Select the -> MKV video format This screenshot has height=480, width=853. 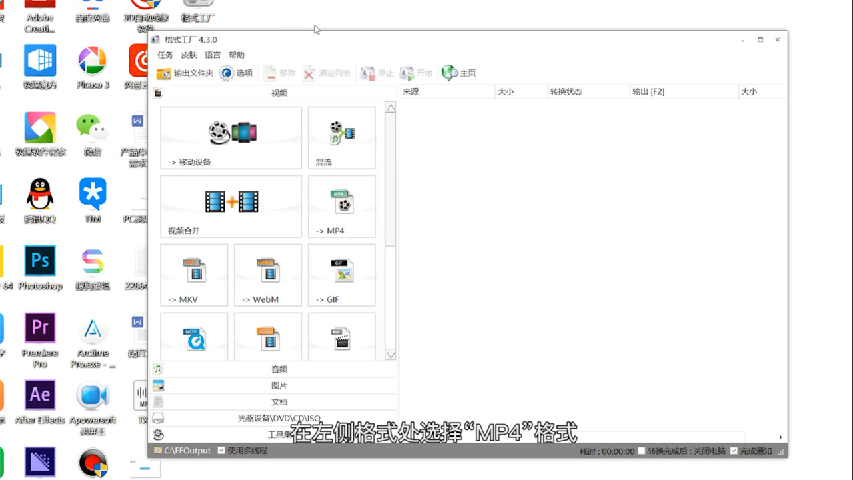coord(194,275)
